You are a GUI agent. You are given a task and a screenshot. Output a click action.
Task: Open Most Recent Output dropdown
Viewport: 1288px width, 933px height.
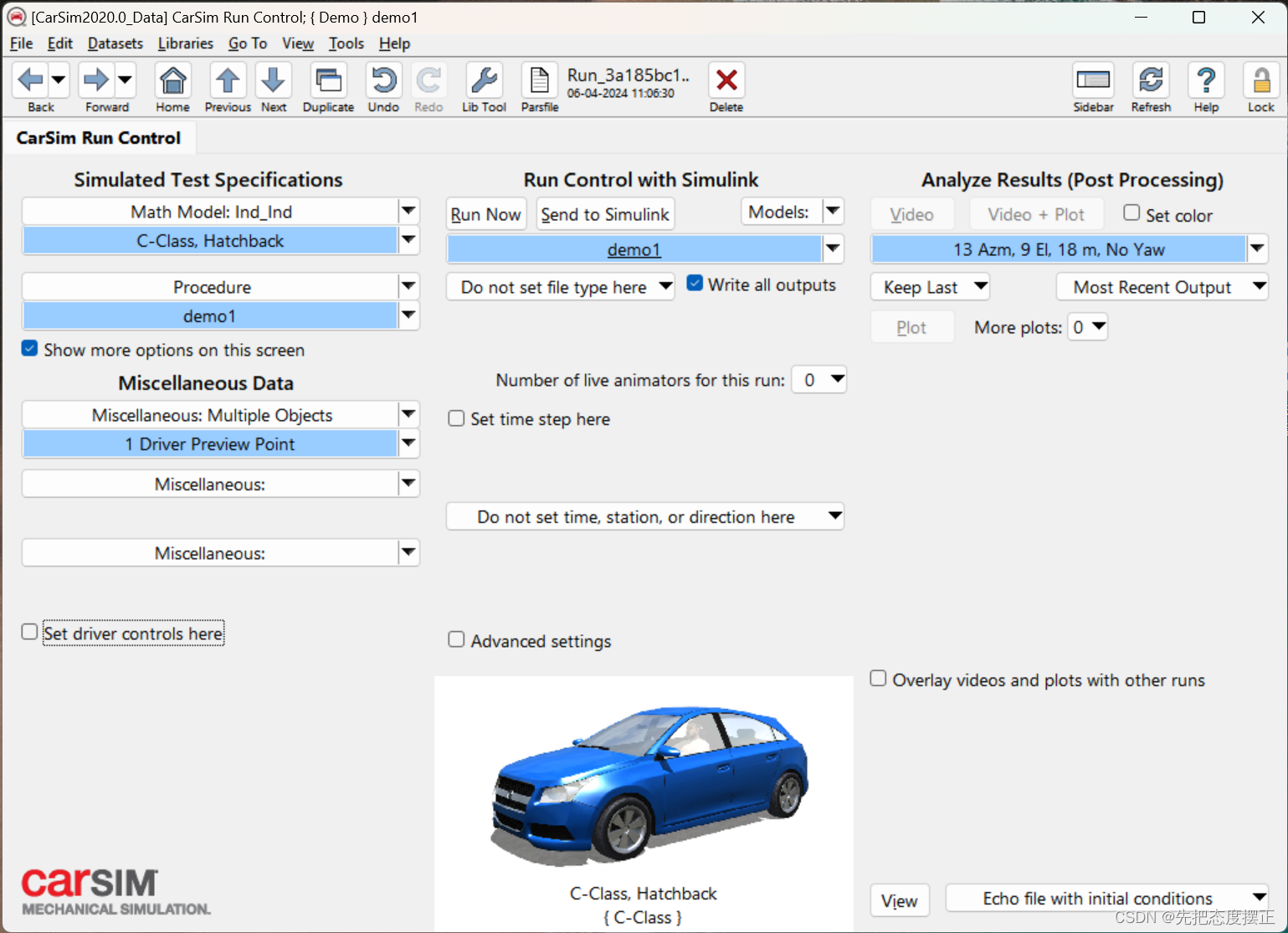coord(1162,287)
